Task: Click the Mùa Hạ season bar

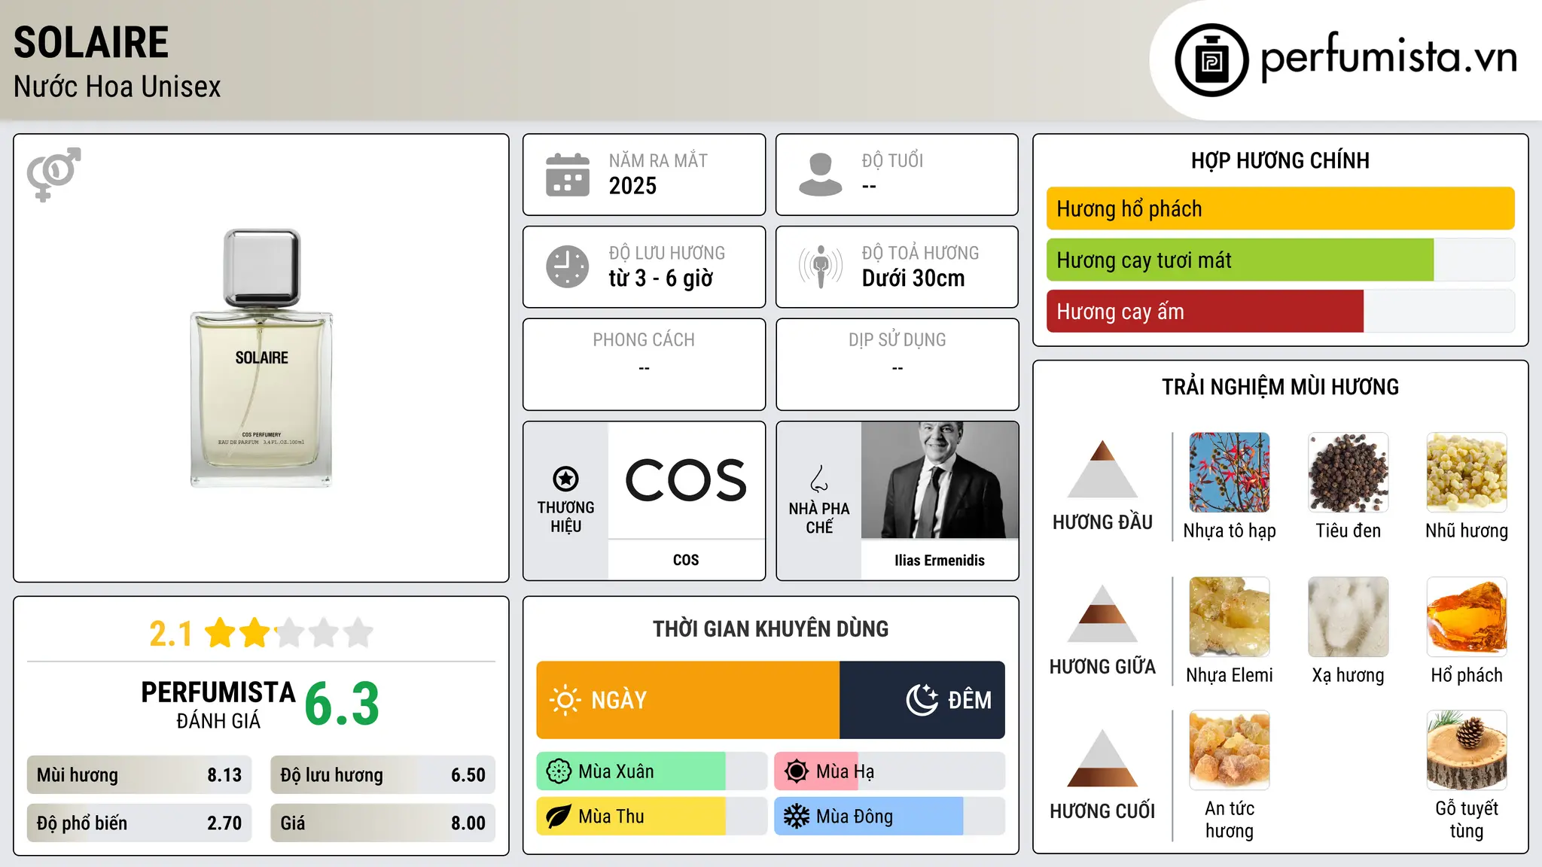Action: click(x=890, y=771)
